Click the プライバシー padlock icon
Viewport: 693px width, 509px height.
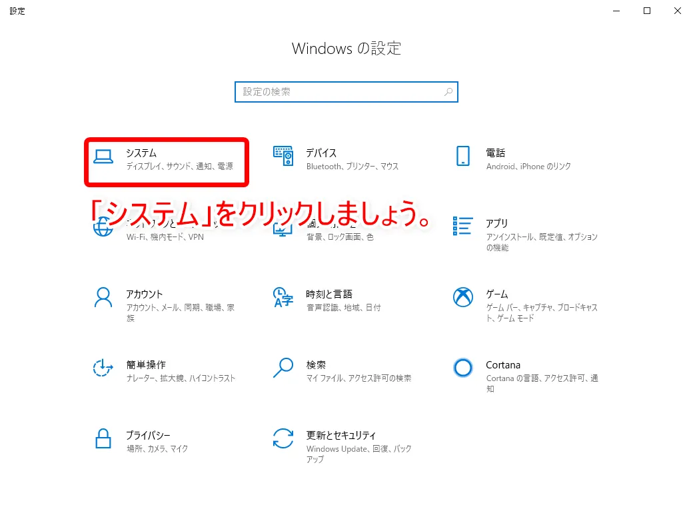pos(103,438)
